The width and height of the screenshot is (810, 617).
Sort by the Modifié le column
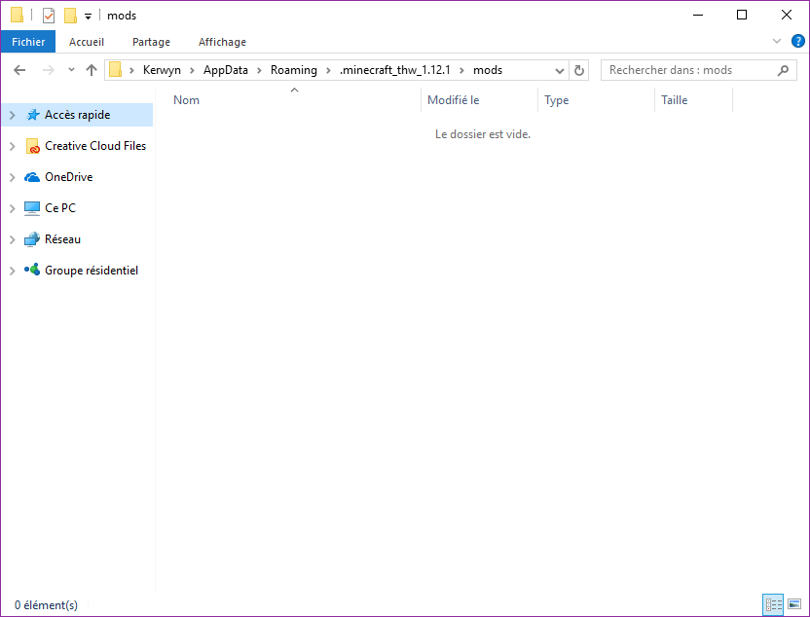(x=454, y=100)
